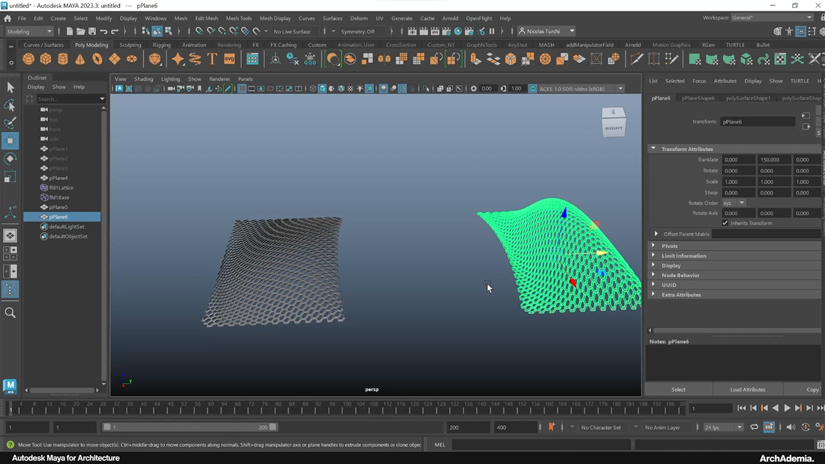
Task: Click the Type text tool shelf icon
Action: click(212, 59)
